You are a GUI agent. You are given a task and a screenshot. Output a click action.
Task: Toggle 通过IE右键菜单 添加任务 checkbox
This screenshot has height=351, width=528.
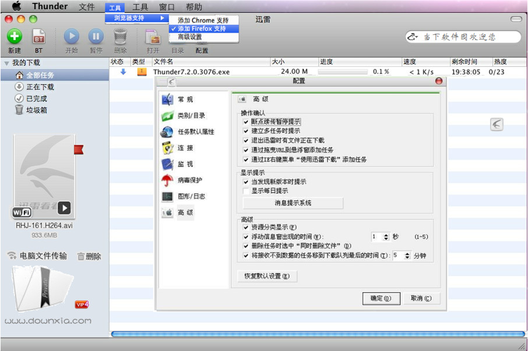tap(246, 159)
